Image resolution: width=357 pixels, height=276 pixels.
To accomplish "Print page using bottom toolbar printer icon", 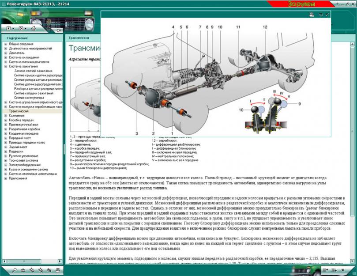I will [58, 270].
